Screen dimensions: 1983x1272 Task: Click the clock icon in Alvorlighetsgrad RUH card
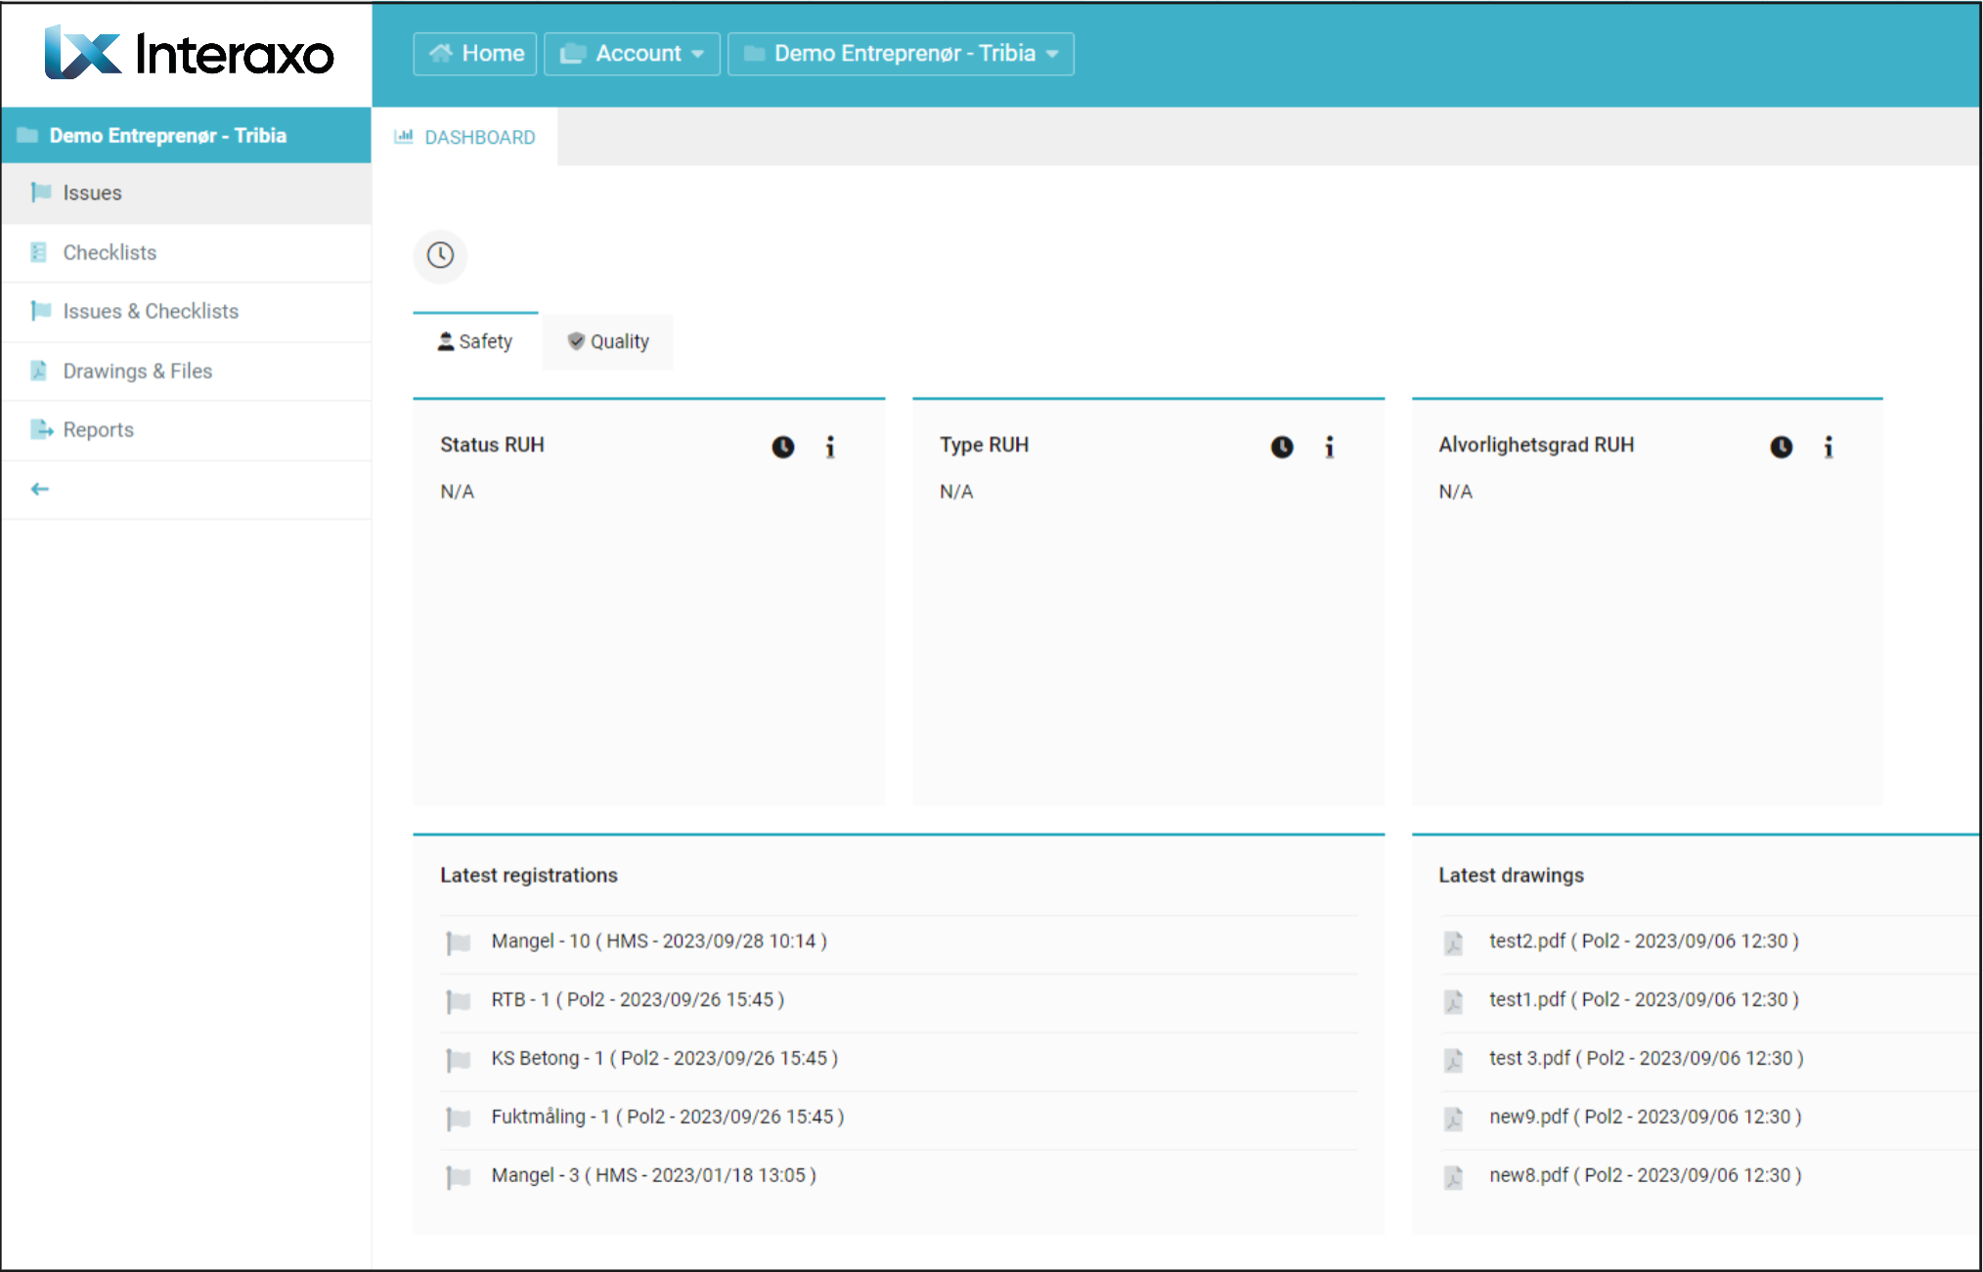coord(1781,447)
